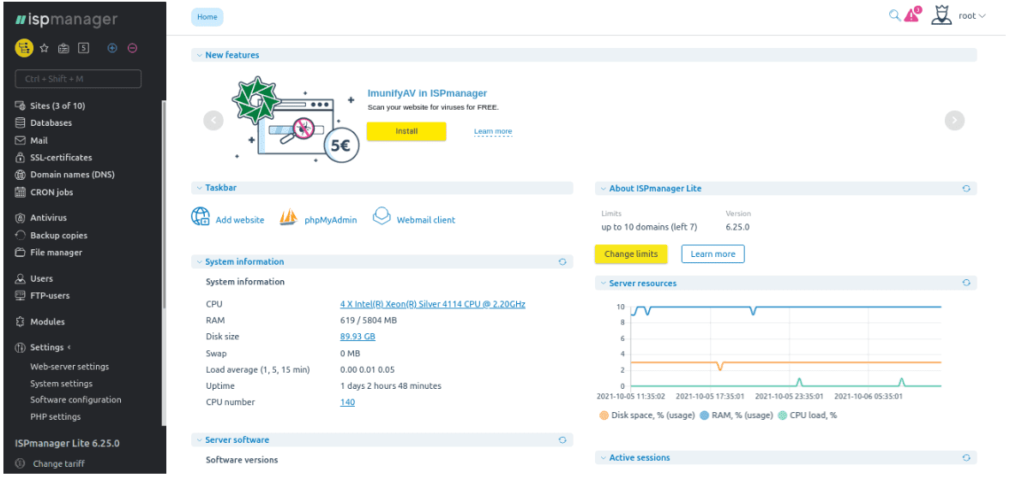Screen dimensions: 1010x478
Task: Open Web-server settings submenu item
Action: point(69,367)
